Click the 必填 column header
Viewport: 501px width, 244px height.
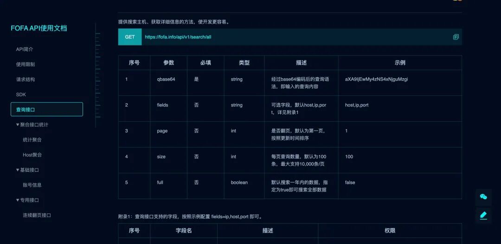point(206,63)
